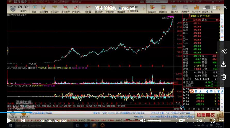The height and width of the screenshot is (128, 230).
Task: Select the CCI indicator tab
Action: (x=100, y=106)
